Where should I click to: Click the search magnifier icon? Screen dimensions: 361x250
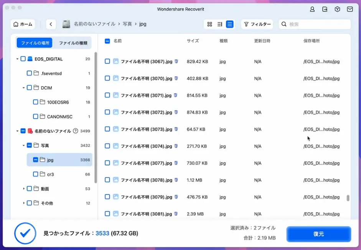[x=284, y=24]
